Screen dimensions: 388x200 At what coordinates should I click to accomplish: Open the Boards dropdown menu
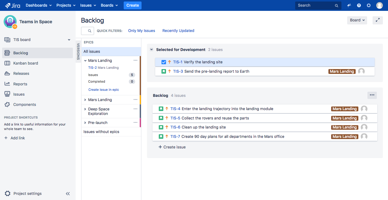tap(109, 5)
